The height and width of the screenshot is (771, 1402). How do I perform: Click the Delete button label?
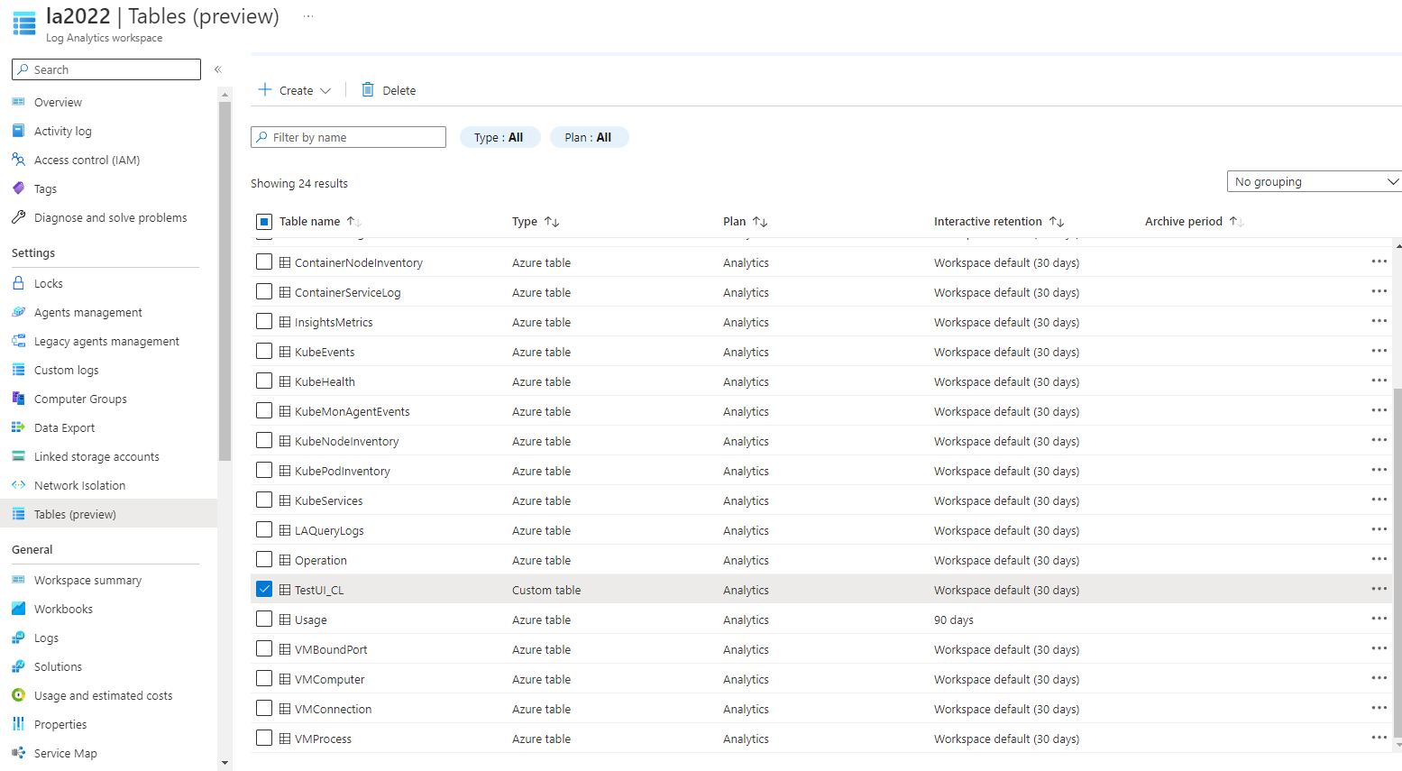pos(399,90)
